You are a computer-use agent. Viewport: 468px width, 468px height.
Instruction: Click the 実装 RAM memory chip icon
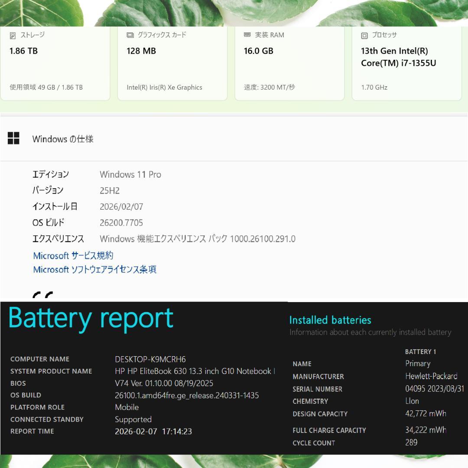coord(247,35)
